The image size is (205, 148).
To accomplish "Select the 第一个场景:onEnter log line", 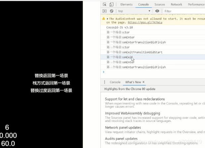I will click(153, 37).
